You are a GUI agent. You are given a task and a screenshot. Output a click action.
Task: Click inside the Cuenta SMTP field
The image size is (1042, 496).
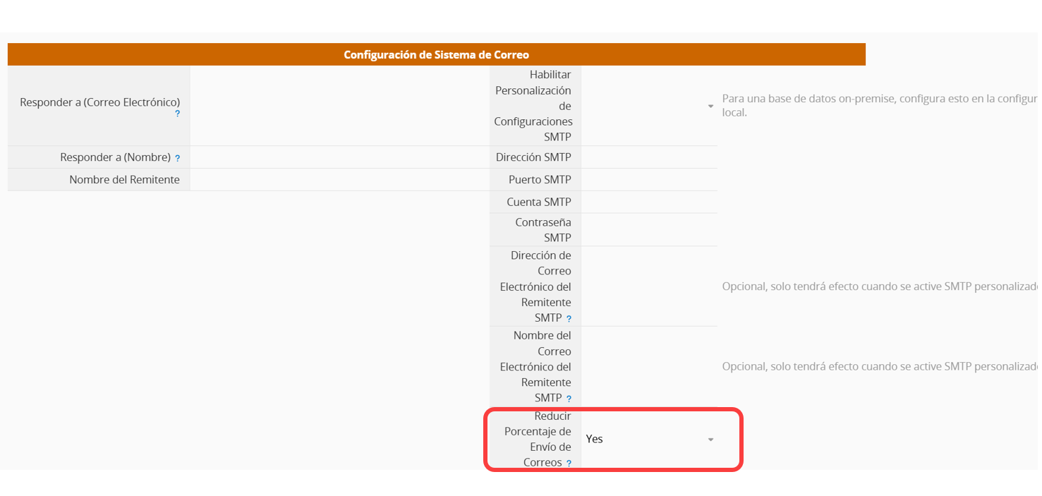(649, 202)
